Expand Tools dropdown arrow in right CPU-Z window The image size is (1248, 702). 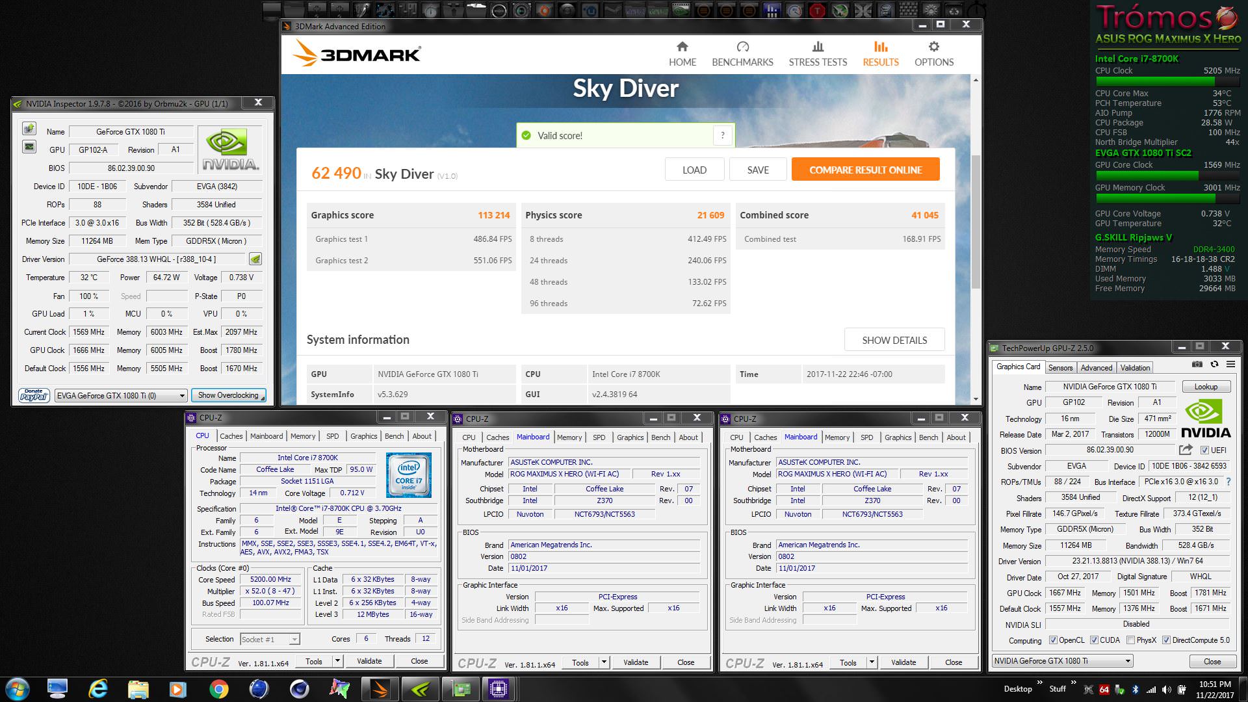[x=872, y=662]
